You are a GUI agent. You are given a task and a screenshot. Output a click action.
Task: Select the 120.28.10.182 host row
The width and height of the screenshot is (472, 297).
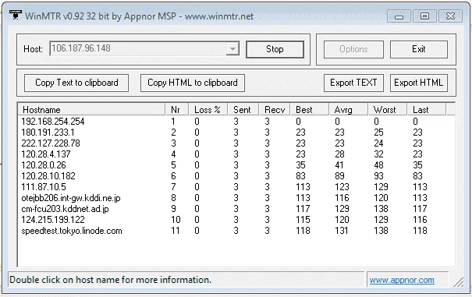click(236, 176)
